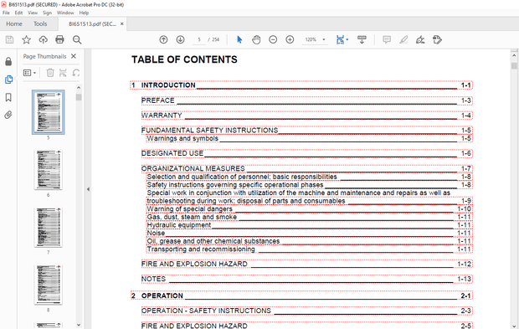Click Warning of special dangers entry
Image resolution: width=519 pixels, height=329 pixels.
tap(310, 208)
